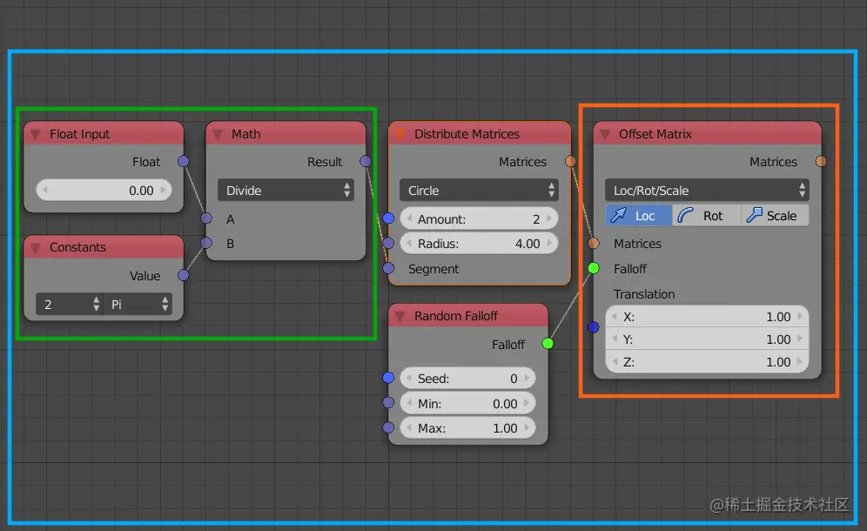Click the Matrices input socket of Offset Matrix
Screen dimensions: 867x531
[594, 243]
